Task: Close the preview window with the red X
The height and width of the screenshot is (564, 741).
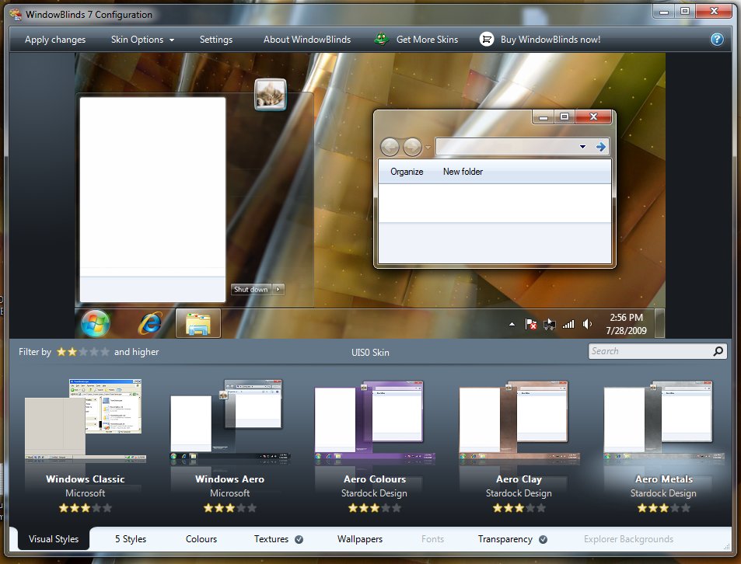Action: tap(593, 117)
